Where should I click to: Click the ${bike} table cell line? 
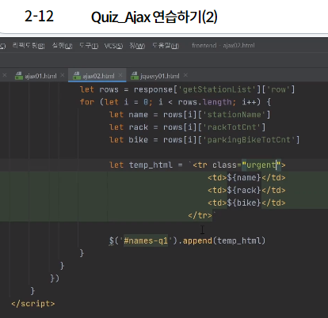(246, 203)
